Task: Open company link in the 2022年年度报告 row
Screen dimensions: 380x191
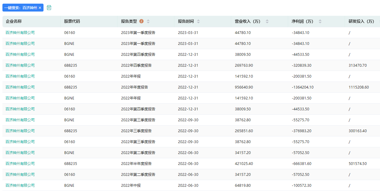Action: coord(20,87)
